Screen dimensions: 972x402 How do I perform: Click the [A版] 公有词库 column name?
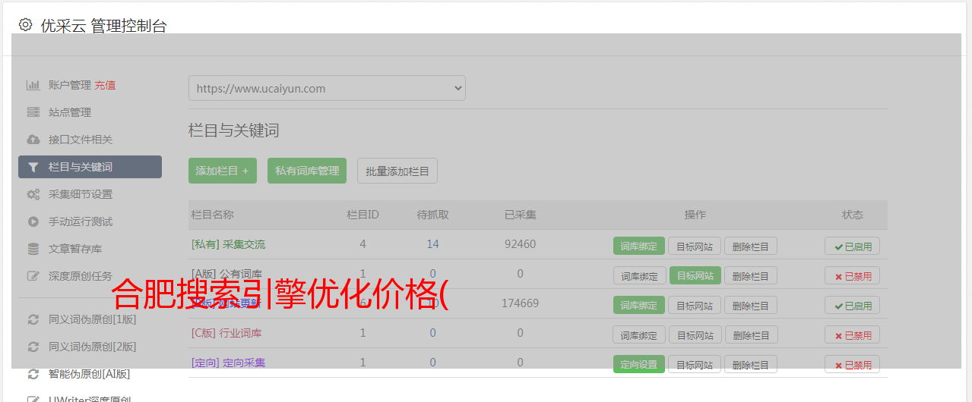pos(226,274)
